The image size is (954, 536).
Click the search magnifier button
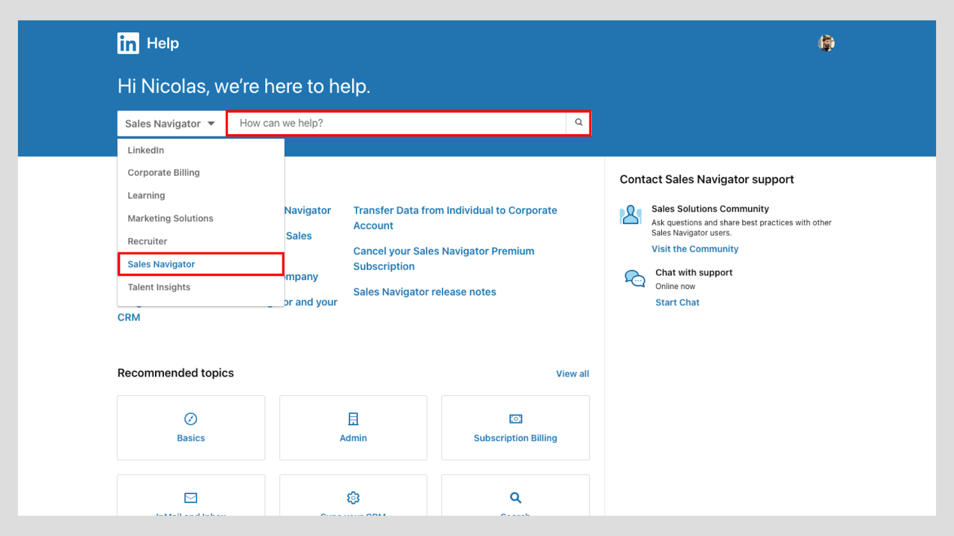578,123
